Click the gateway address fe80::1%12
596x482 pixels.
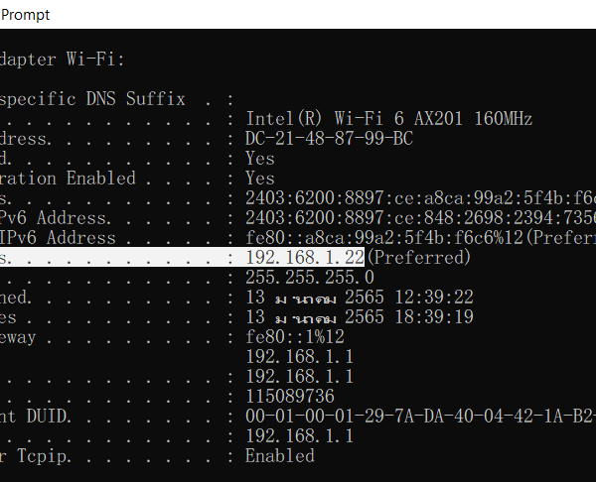(295, 337)
